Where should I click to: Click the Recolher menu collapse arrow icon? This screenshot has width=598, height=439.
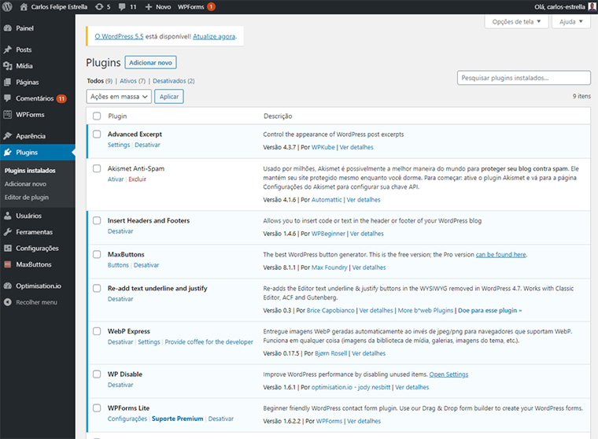(8, 302)
